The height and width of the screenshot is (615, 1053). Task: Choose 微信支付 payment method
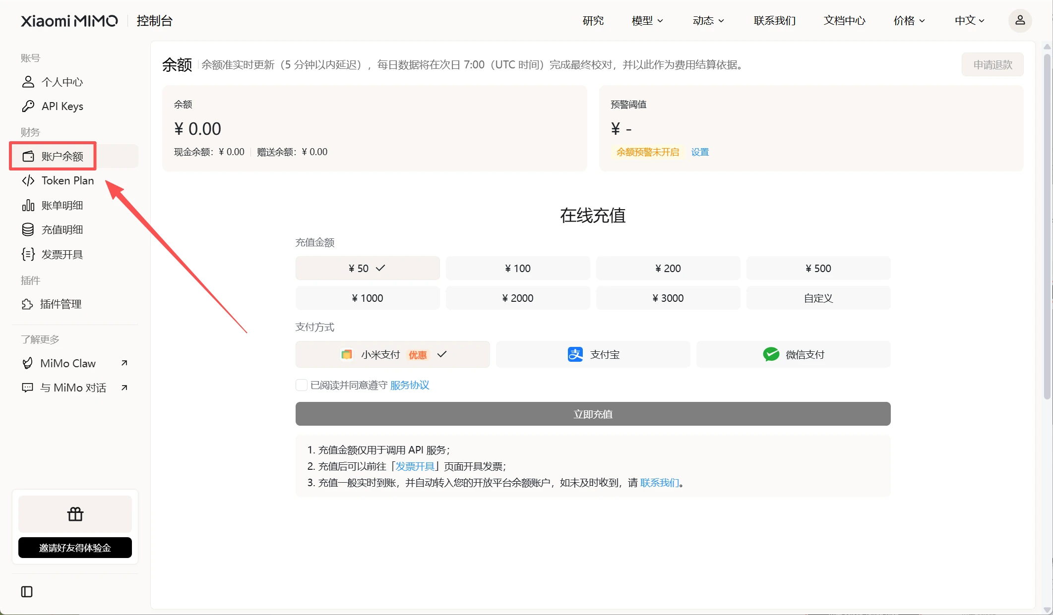(x=794, y=354)
